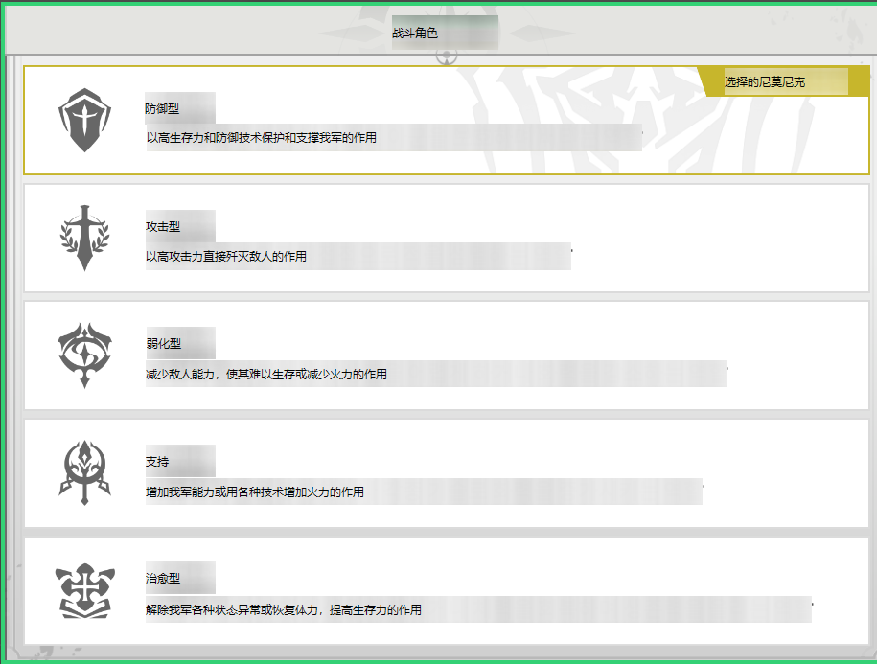
Task: Click the support emblem icon beside 支持
Action: click(x=84, y=472)
